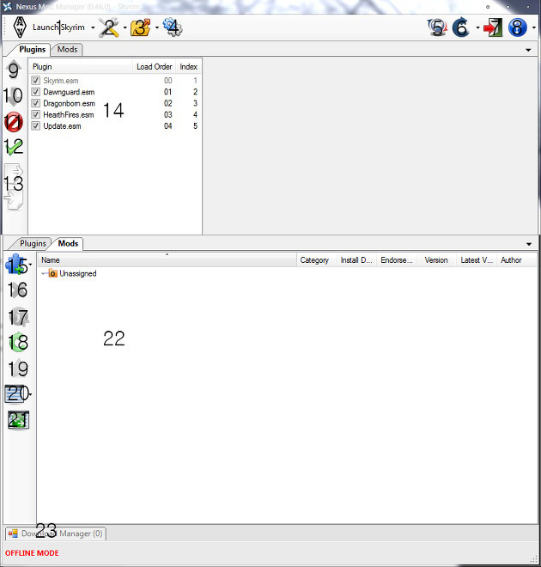
Task: Click the gray icon below the green circle
Action: [18, 369]
